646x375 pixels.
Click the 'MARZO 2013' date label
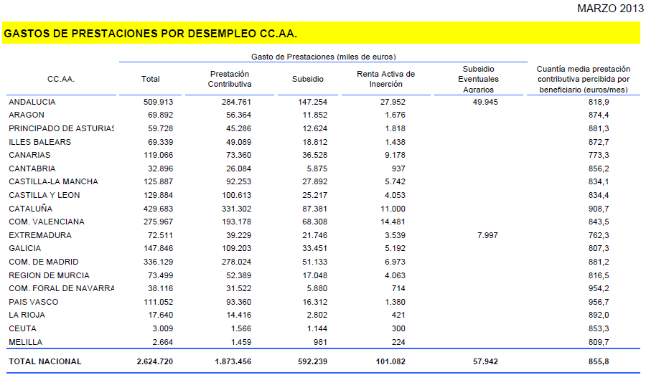610,9
